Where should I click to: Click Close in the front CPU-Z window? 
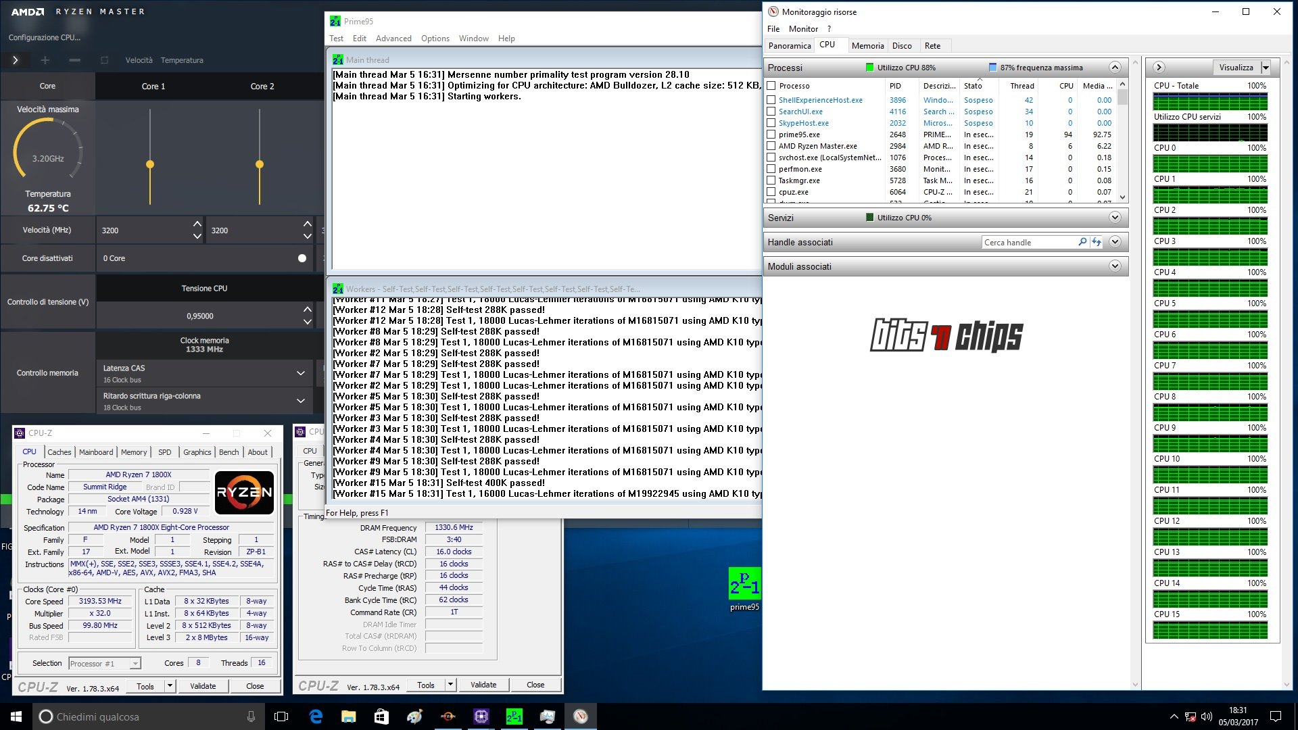pos(255,686)
